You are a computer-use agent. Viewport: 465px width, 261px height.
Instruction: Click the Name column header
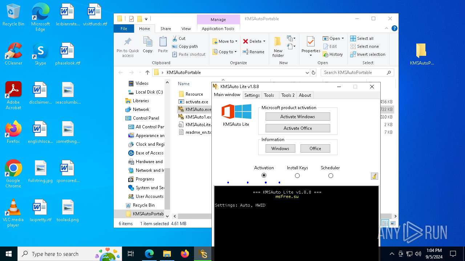coord(184,84)
